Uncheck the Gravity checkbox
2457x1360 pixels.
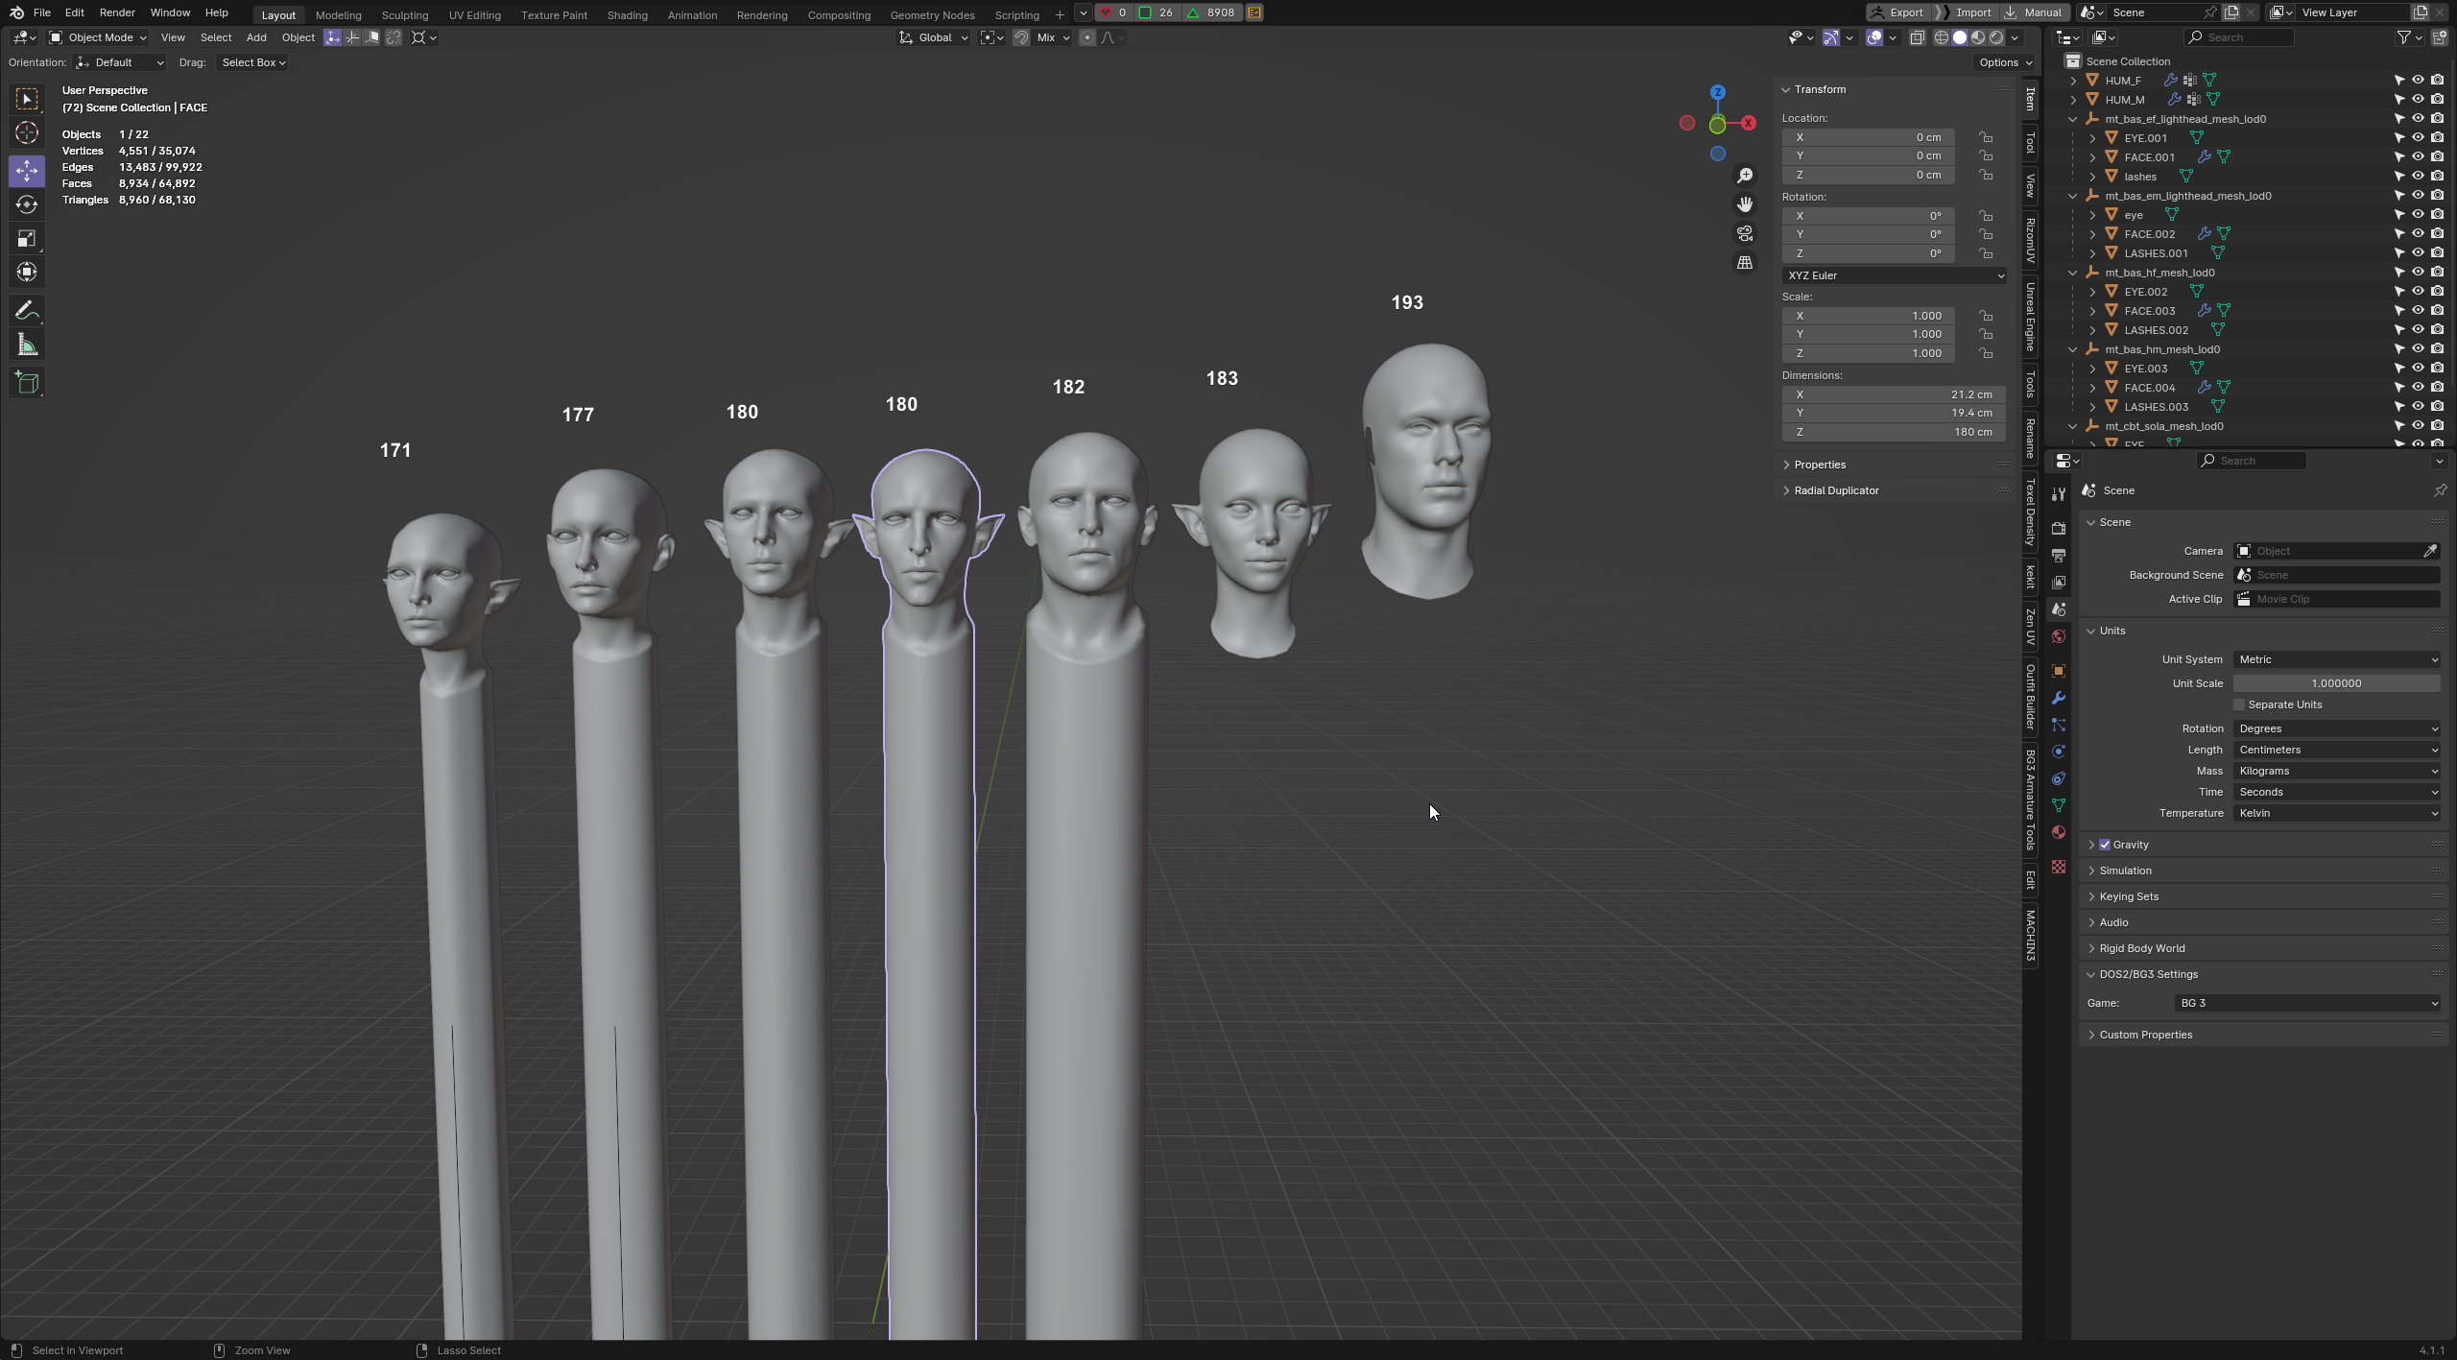[x=2105, y=845]
